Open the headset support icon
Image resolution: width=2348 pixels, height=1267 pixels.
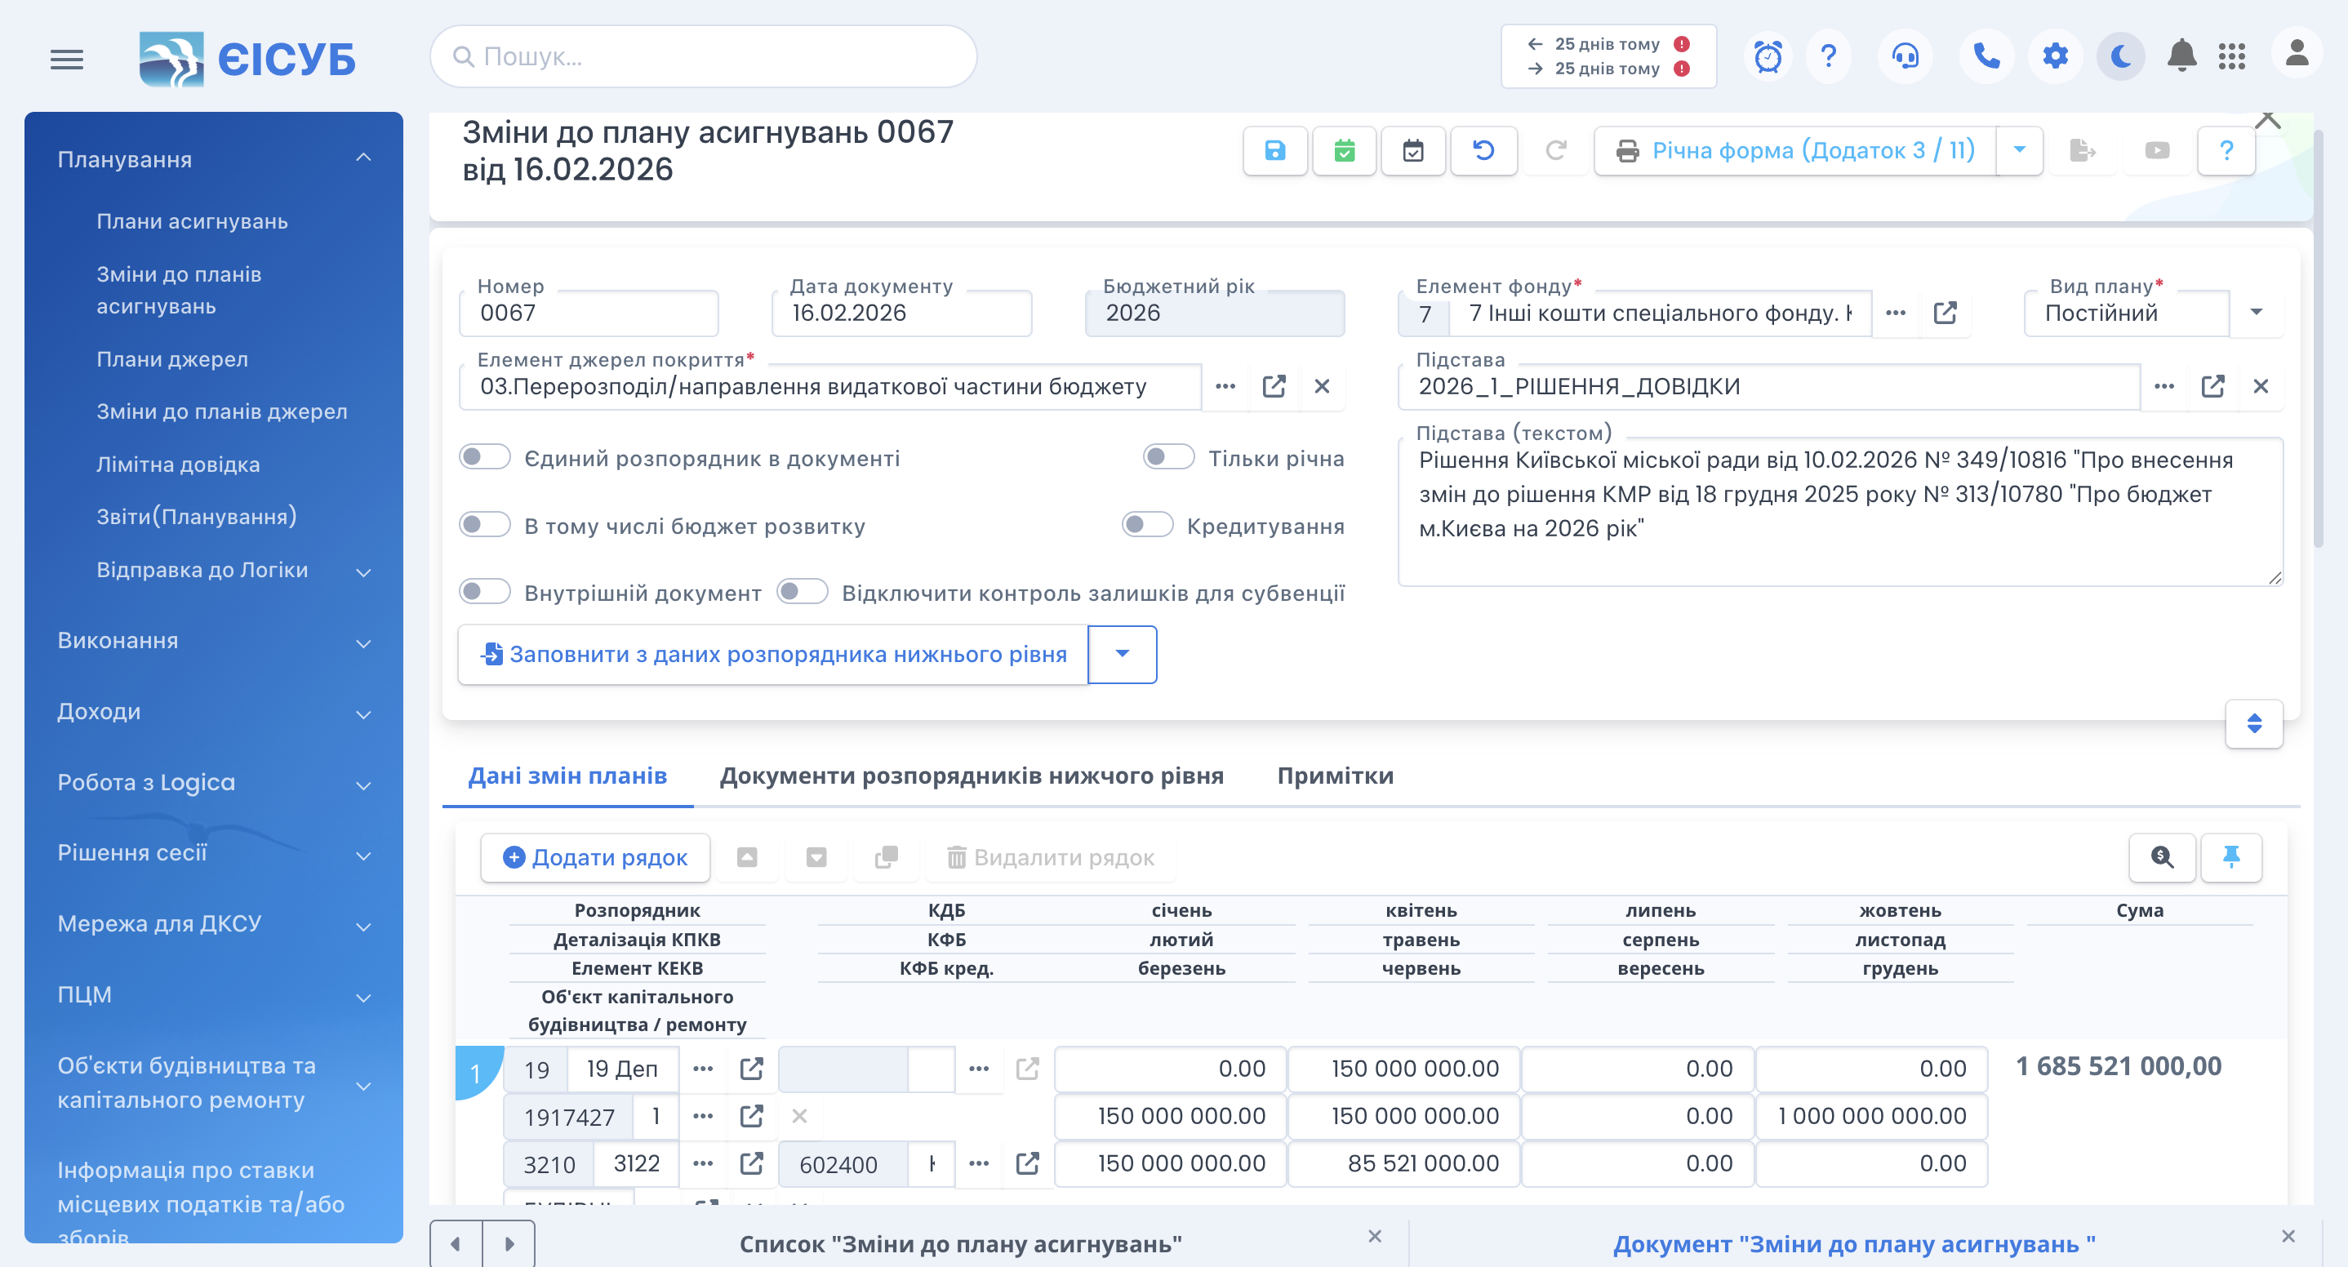pos(1905,56)
